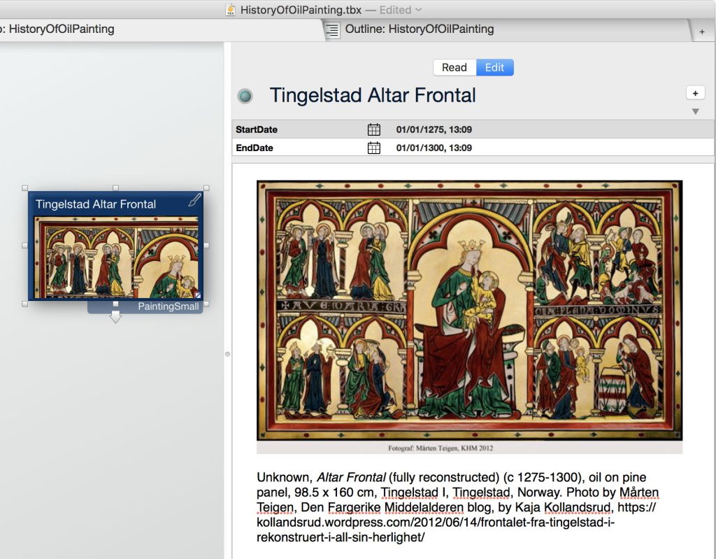Open the StartDate calendar picker
The image size is (716, 559).
coord(374,129)
